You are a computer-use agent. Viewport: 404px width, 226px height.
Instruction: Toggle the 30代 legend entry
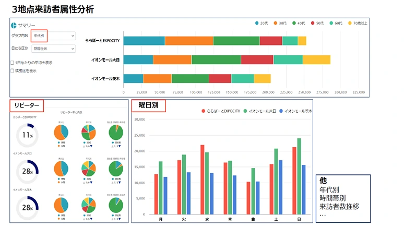[280, 23]
